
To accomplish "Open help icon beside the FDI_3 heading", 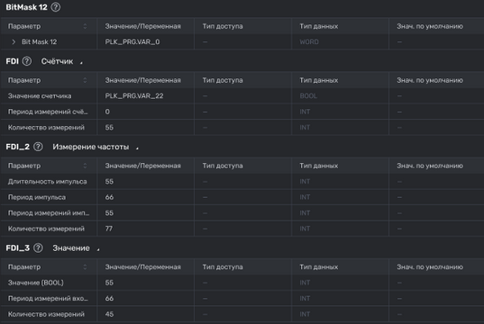I will click(x=38, y=247).
